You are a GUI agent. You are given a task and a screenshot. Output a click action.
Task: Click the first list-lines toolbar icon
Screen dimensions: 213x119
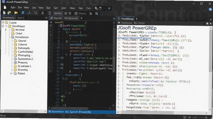coord(65,13)
